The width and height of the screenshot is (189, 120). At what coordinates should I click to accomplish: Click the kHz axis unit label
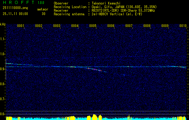[x=3, y=24]
